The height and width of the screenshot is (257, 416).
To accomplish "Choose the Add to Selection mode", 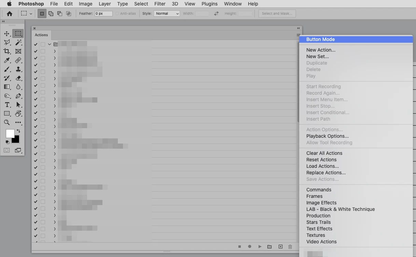I will coord(51,14).
